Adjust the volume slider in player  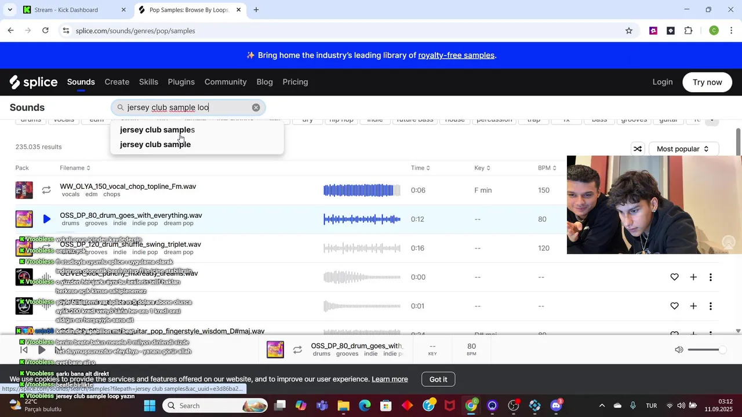tap(707, 350)
